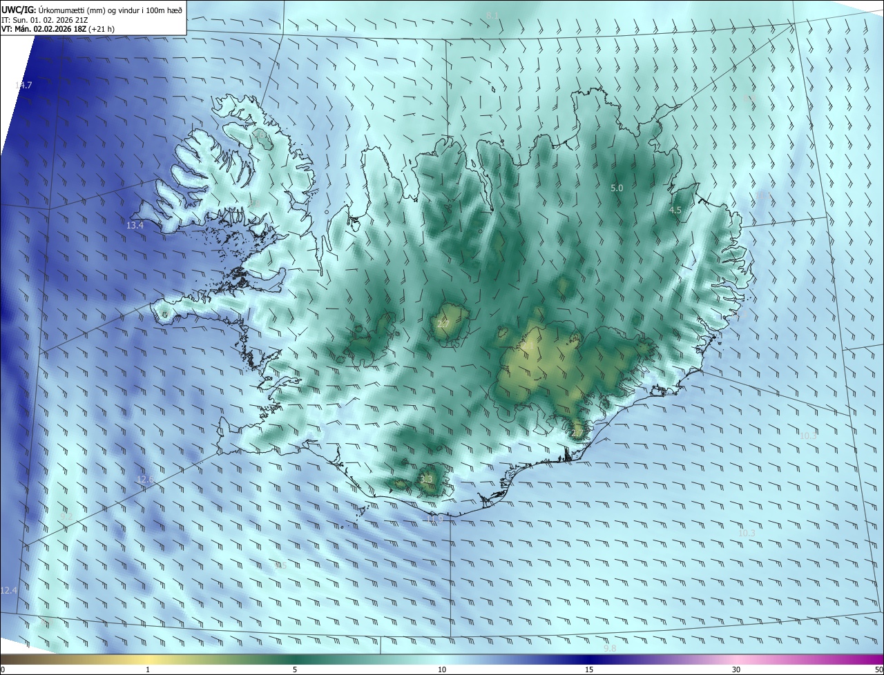This screenshot has width=884, height=675.
Task: Click the 9.2 value label
Action: 66,516
